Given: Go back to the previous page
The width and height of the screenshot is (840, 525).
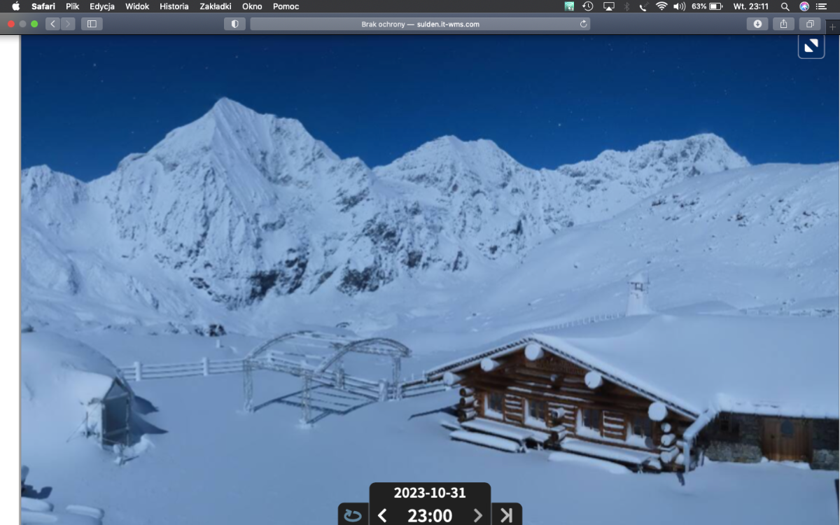Looking at the screenshot, I should click(52, 24).
